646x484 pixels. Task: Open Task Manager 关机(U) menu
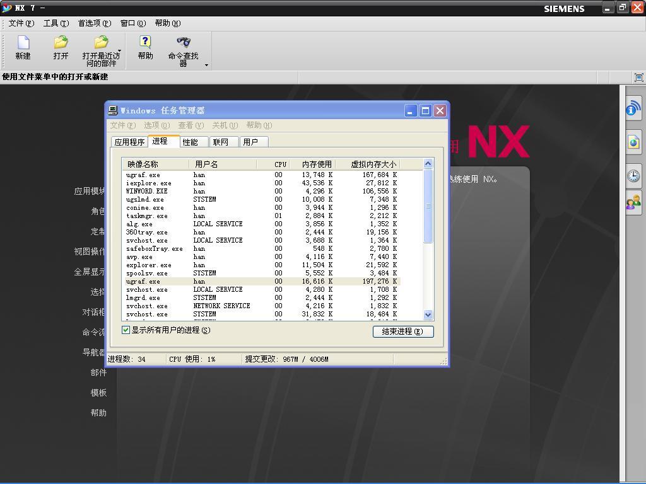tap(225, 125)
